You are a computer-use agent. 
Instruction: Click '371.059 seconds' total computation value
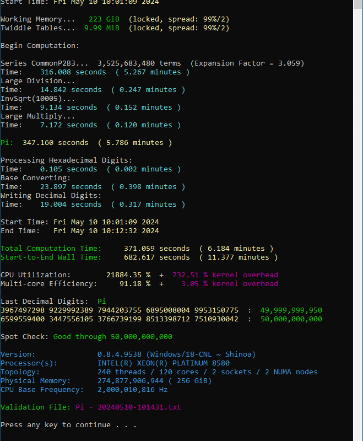point(157,249)
